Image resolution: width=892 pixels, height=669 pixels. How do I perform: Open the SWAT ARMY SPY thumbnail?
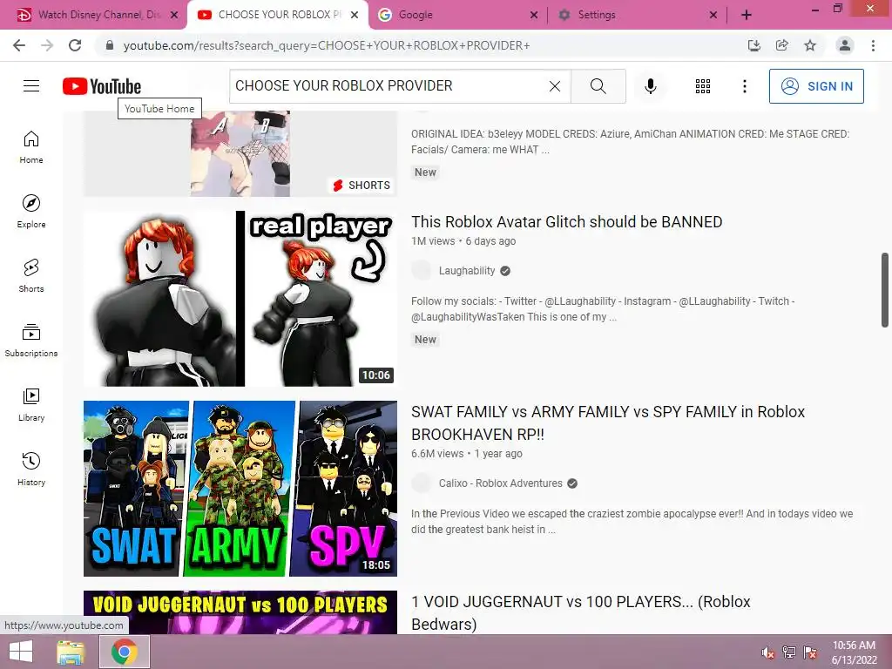coord(240,489)
